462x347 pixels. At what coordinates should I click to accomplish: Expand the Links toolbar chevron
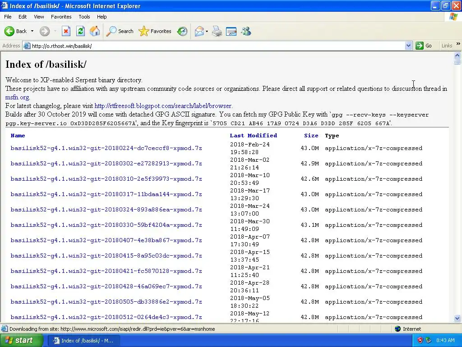pyautogui.click(x=458, y=44)
